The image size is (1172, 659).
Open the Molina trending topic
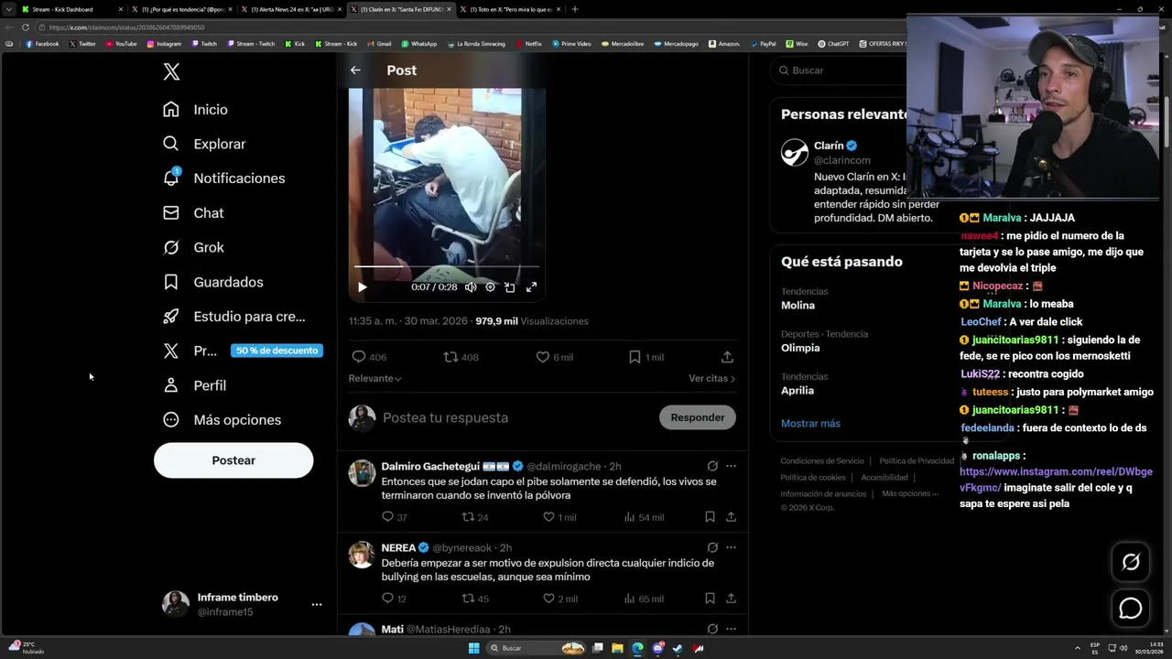pos(798,305)
